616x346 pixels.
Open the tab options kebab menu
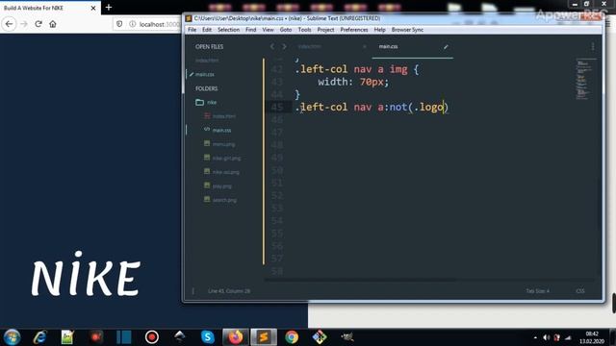point(593,47)
